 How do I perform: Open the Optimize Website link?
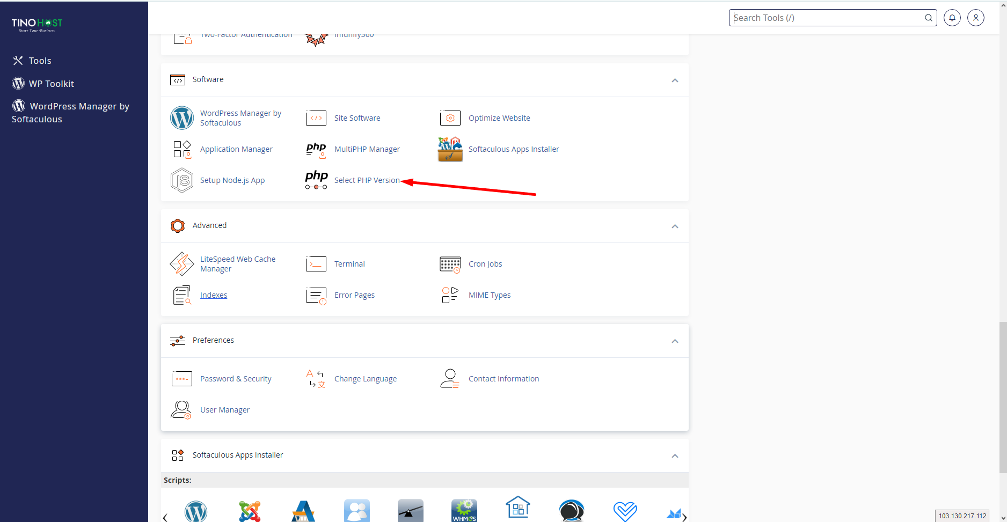pos(499,118)
